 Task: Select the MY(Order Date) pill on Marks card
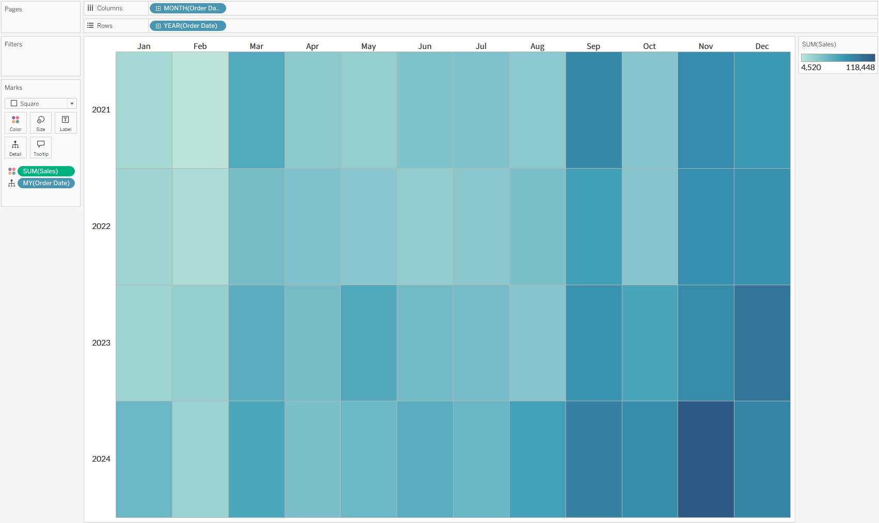pyautogui.click(x=46, y=183)
